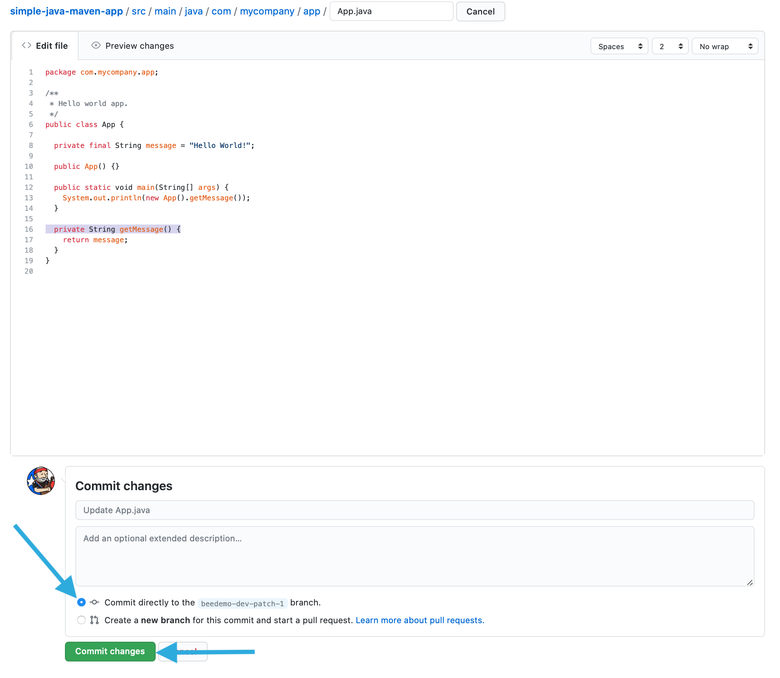Screen dimensions: 780x678
Task: Click the Commit changes button
Action: [x=109, y=651]
